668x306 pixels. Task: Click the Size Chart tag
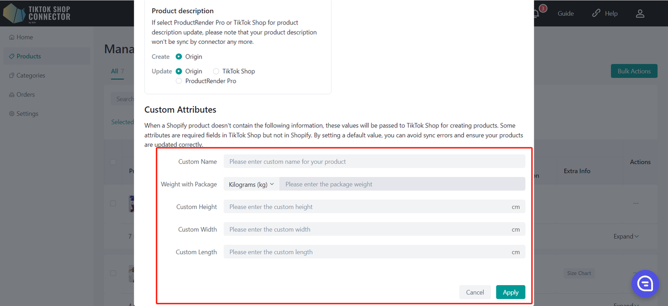(x=579, y=273)
